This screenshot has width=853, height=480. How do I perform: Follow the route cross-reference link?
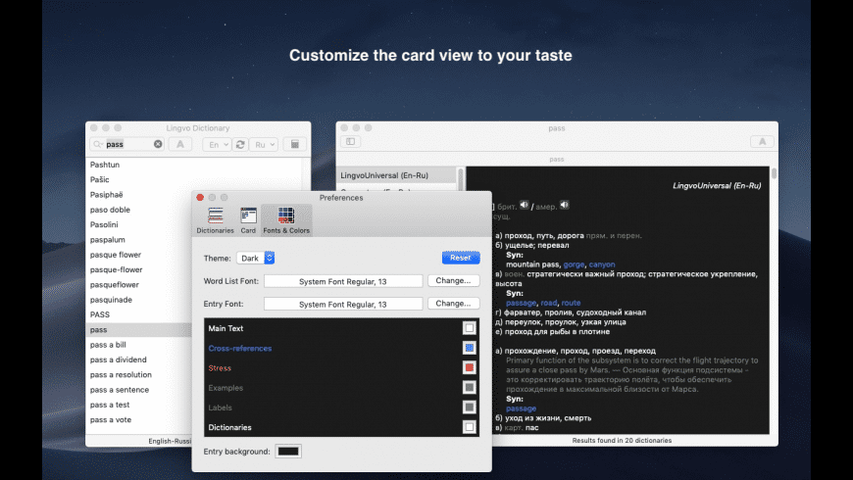(x=571, y=303)
